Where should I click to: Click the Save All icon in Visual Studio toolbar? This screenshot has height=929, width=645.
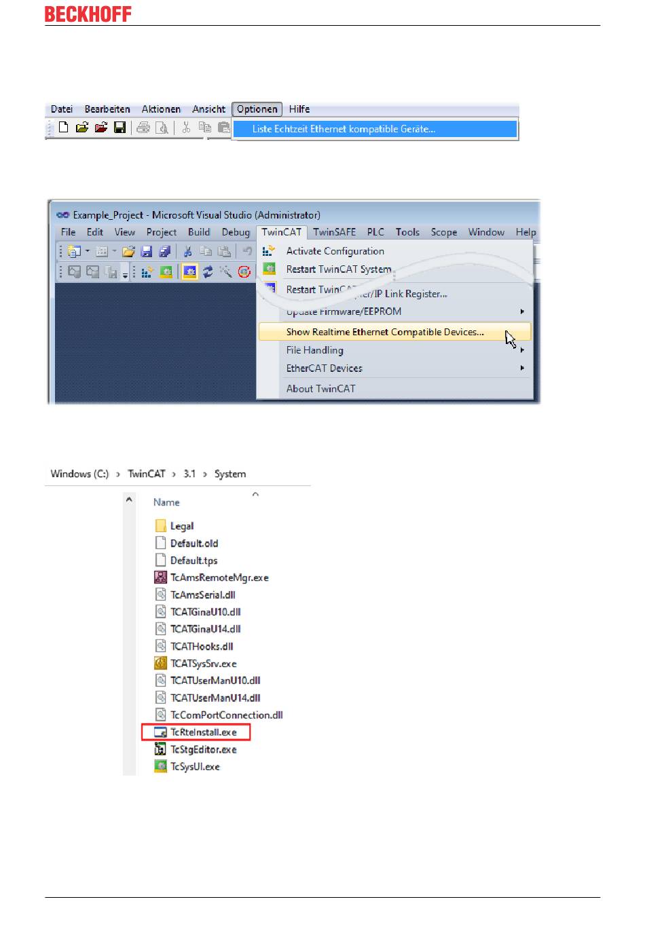(164, 252)
